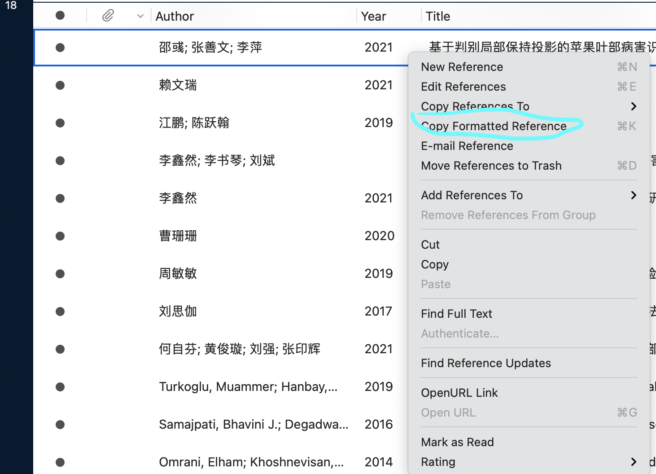Choose E-mail Reference in context menu

[467, 146]
